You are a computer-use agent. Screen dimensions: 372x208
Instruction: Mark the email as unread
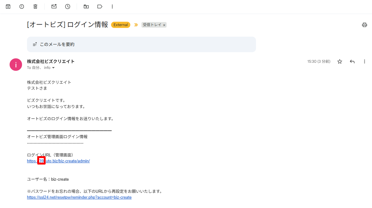point(54,7)
